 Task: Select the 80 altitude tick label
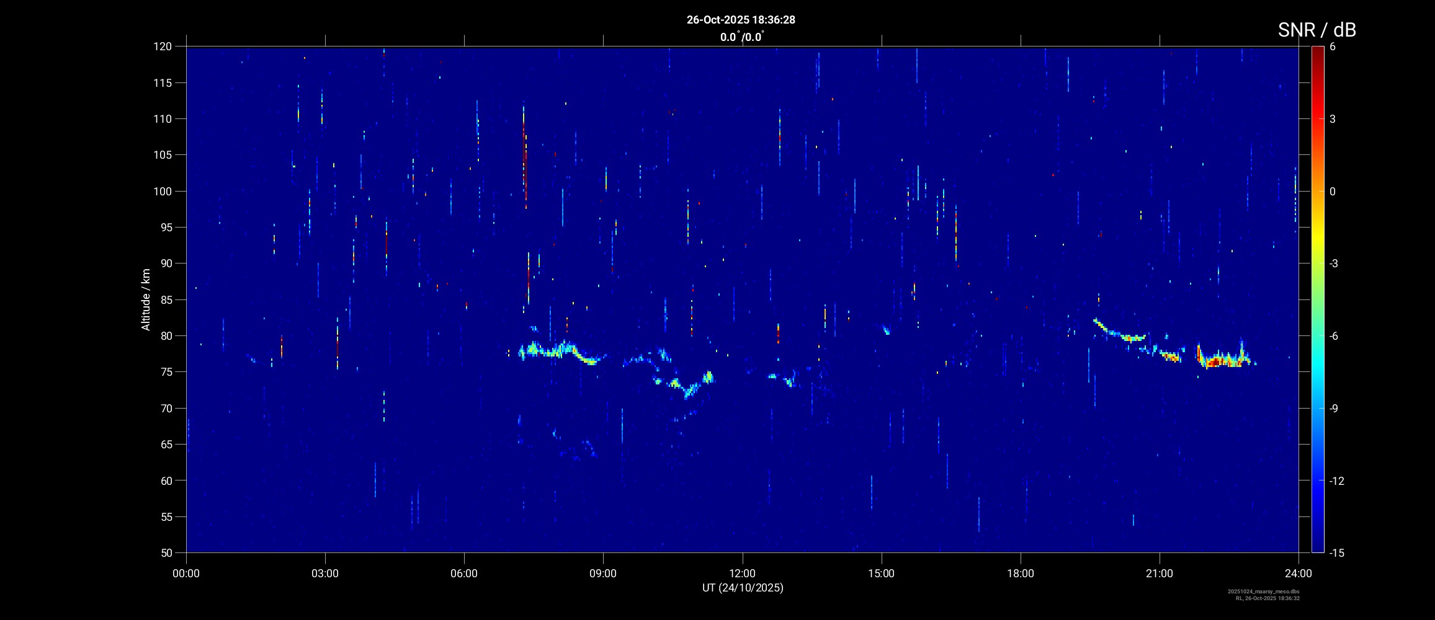click(164, 336)
